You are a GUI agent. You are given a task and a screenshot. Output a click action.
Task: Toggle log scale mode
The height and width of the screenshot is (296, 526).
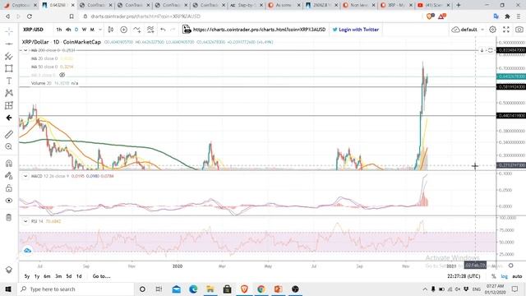click(504, 276)
